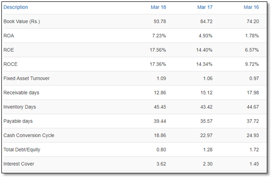
Task: Select the 17.56% ROE value
Action: [x=158, y=50]
